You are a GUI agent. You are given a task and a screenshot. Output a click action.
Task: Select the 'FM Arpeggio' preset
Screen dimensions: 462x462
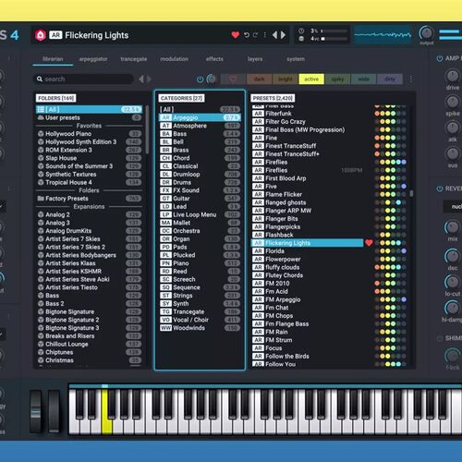[x=307, y=299]
